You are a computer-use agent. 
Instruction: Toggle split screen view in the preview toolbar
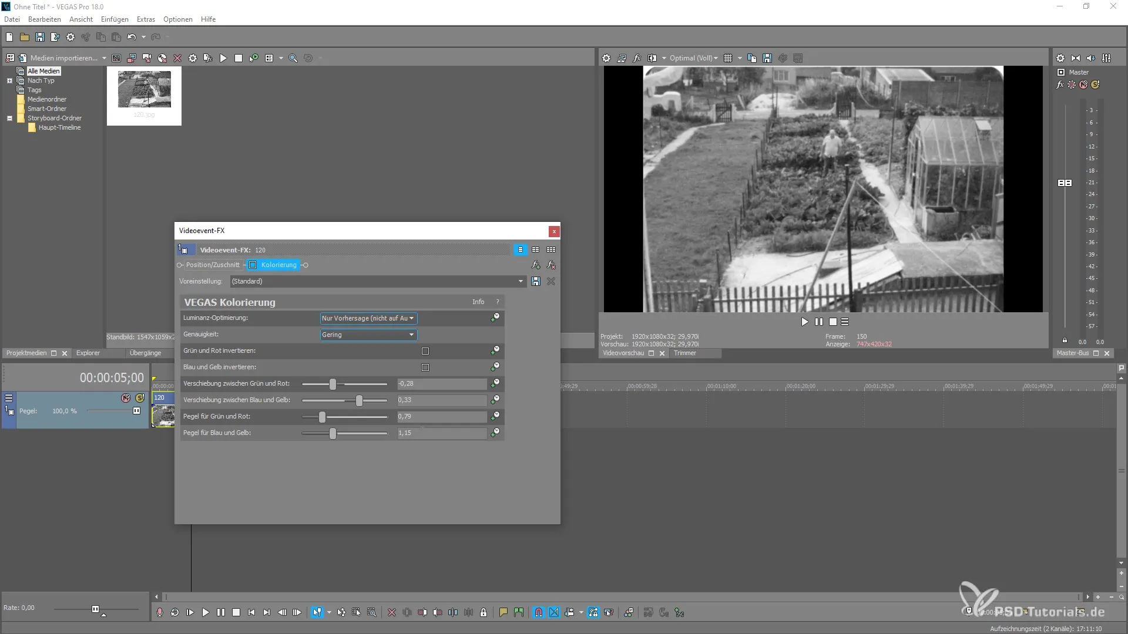(652, 58)
